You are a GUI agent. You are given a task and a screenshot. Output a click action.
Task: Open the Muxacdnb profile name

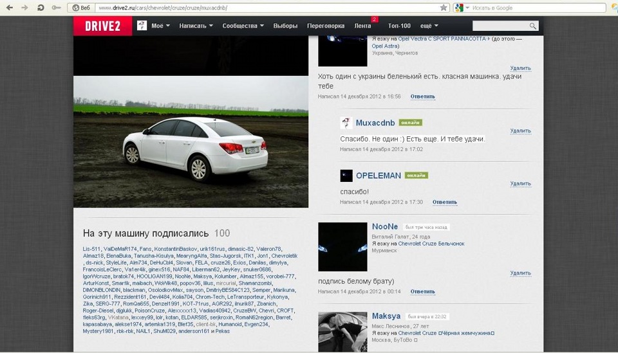pyautogui.click(x=375, y=123)
